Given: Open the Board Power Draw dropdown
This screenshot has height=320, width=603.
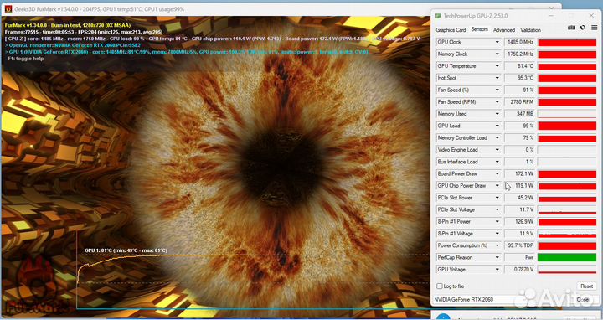Looking at the screenshot, I should coord(497,174).
